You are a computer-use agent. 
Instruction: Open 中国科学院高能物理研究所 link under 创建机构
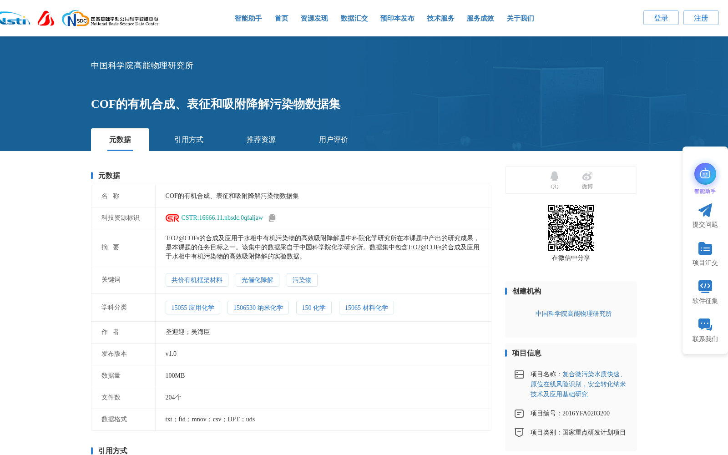[x=573, y=313]
